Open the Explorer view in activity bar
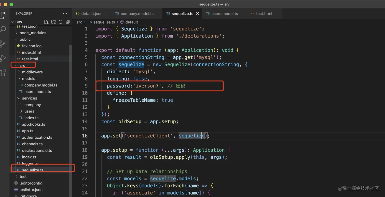 [3, 15]
